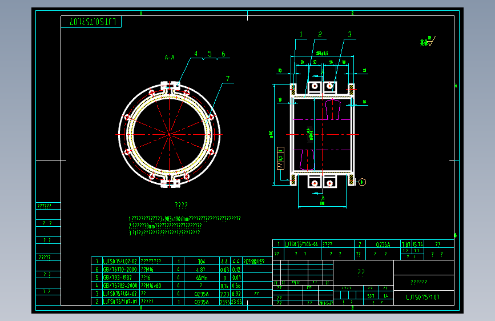This screenshot has height=321, width=495.
Task: Click the Q235A material cell in row 2
Action: (x=202, y=302)
